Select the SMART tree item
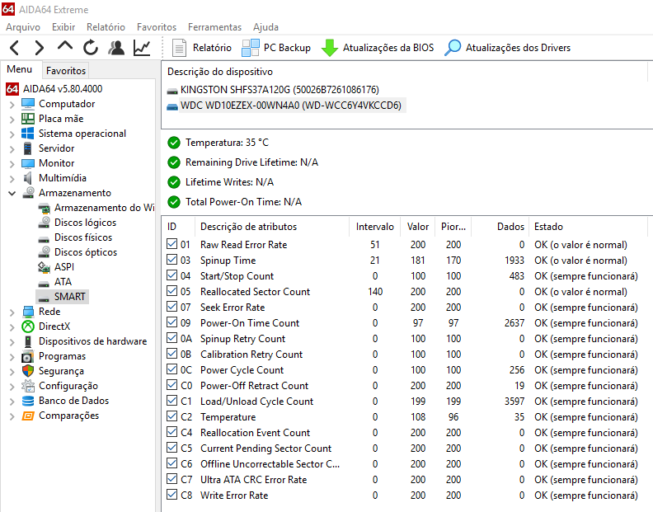The height and width of the screenshot is (512, 653). (x=69, y=297)
